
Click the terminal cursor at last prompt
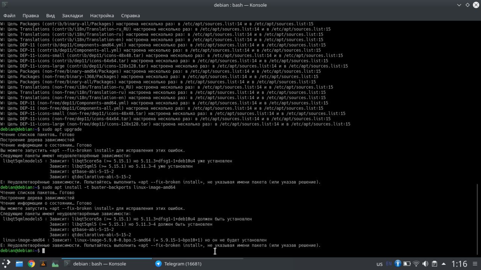(44, 250)
